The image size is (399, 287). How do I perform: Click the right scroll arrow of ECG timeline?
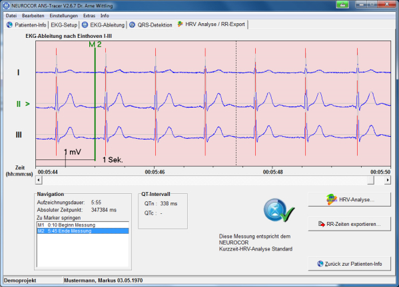[x=388, y=180]
